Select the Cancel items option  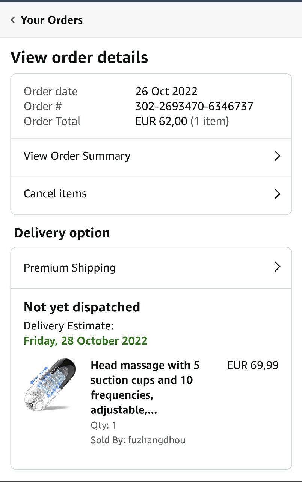point(55,194)
